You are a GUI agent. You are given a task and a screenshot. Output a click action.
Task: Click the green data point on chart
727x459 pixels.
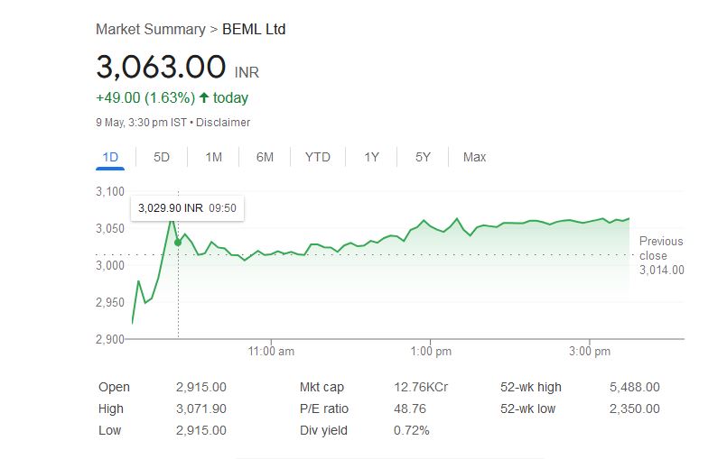(x=178, y=242)
